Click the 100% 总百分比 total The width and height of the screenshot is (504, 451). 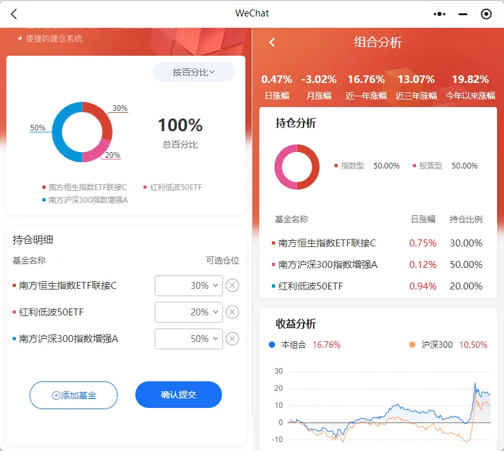[180, 132]
